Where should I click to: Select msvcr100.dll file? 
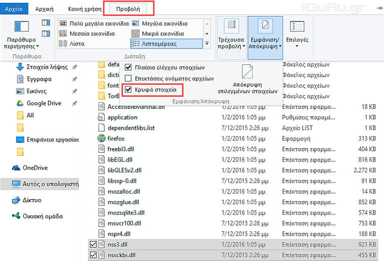[124, 224]
